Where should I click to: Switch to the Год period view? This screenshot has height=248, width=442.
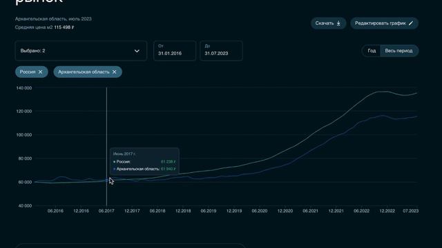(372, 51)
